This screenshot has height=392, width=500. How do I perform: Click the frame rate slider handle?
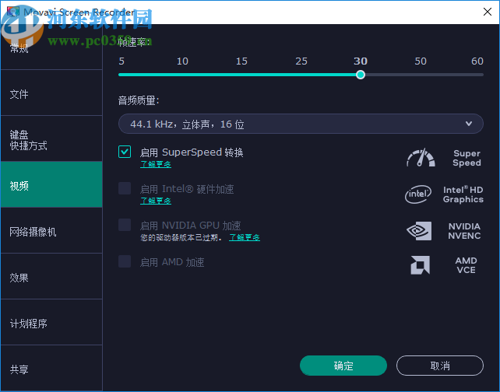click(x=361, y=75)
